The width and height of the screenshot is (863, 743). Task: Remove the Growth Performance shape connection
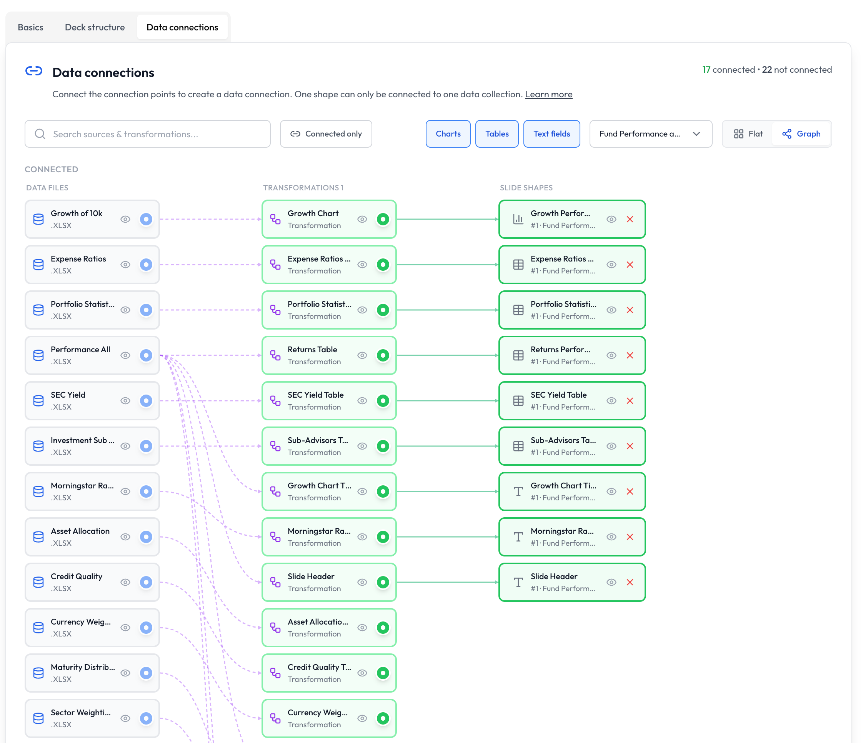[630, 219]
